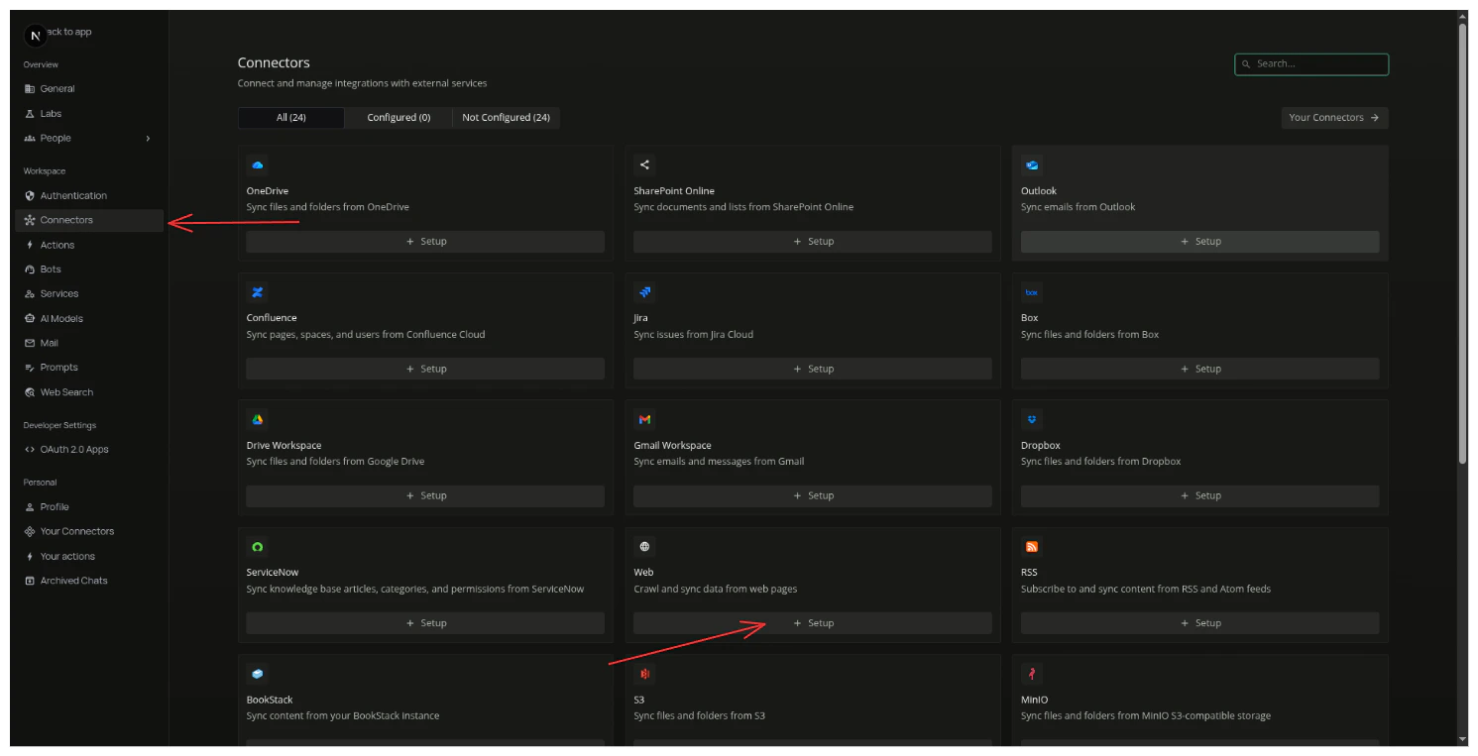Set up the RSS connector
This screenshot has width=1478, height=756.
(x=1199, y=623)
